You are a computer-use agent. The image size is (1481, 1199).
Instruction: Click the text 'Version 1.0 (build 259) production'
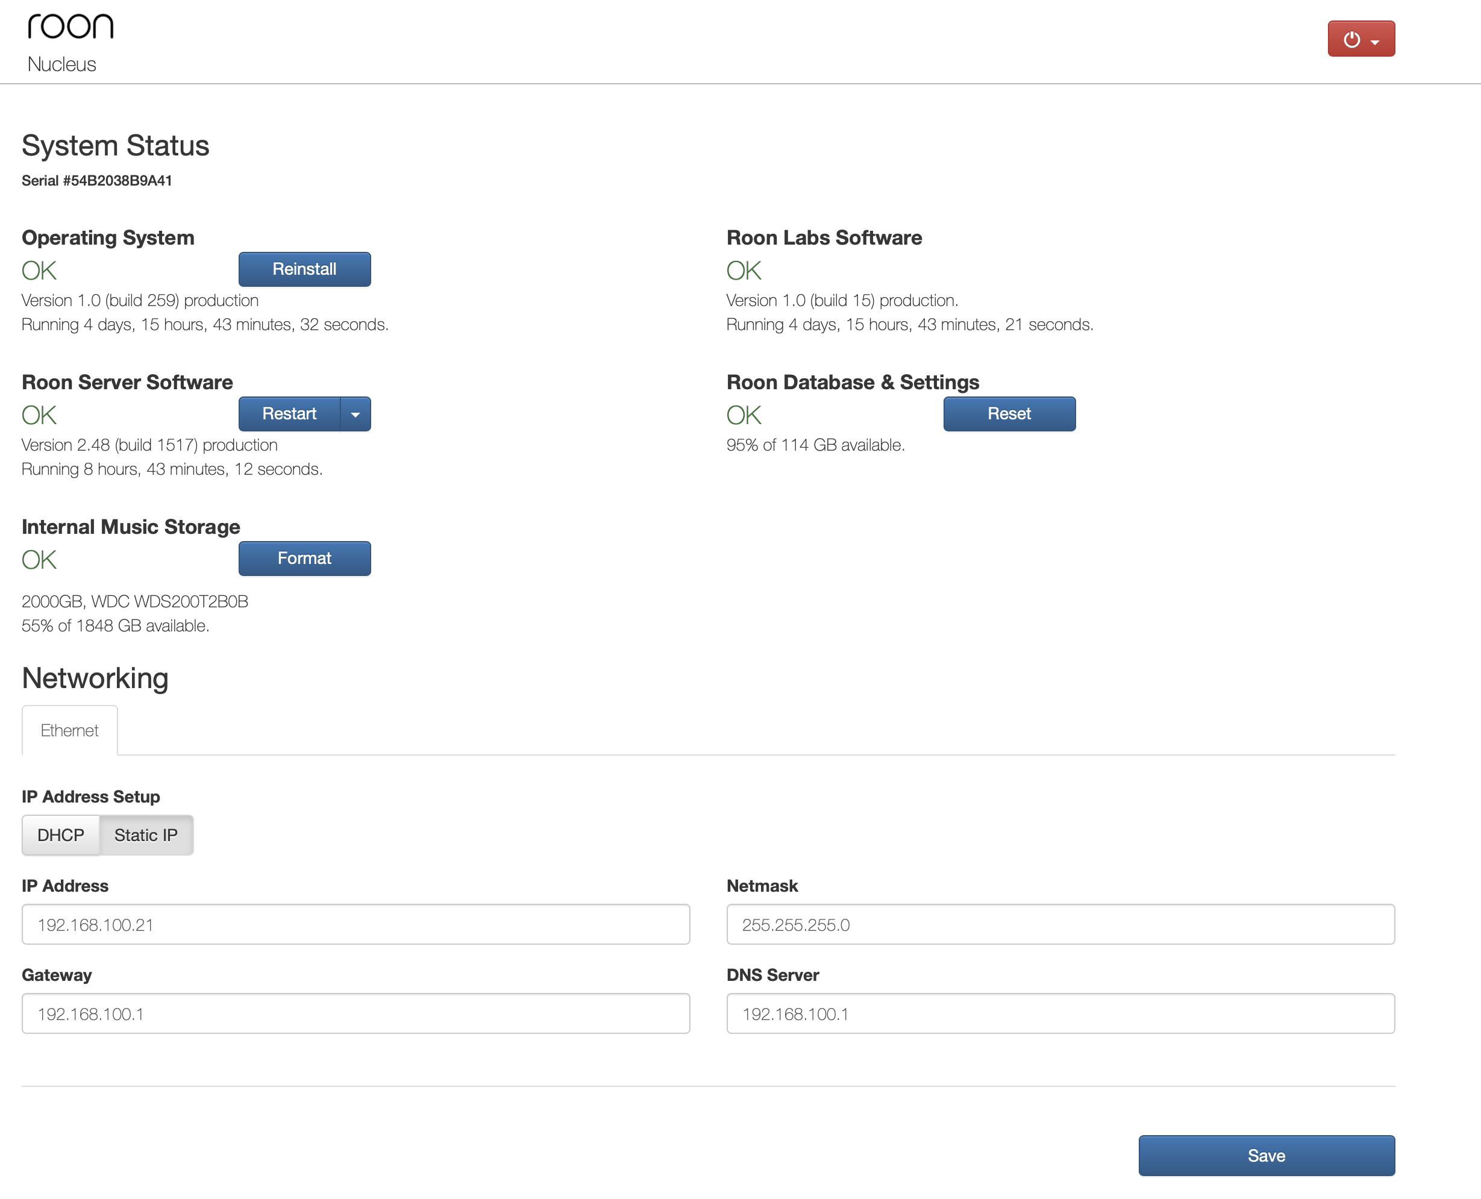[140, 301]
